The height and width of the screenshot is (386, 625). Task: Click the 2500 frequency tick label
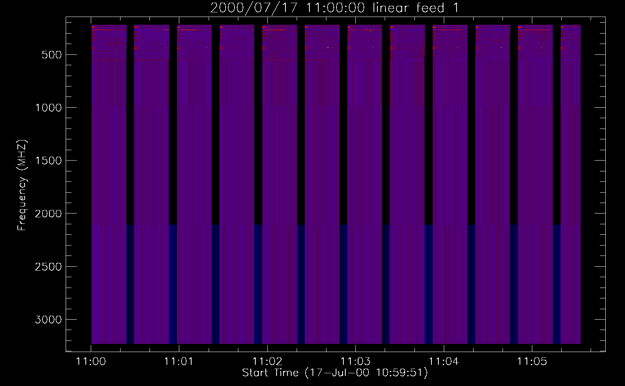pyautogui.click(x=48, y=267)
